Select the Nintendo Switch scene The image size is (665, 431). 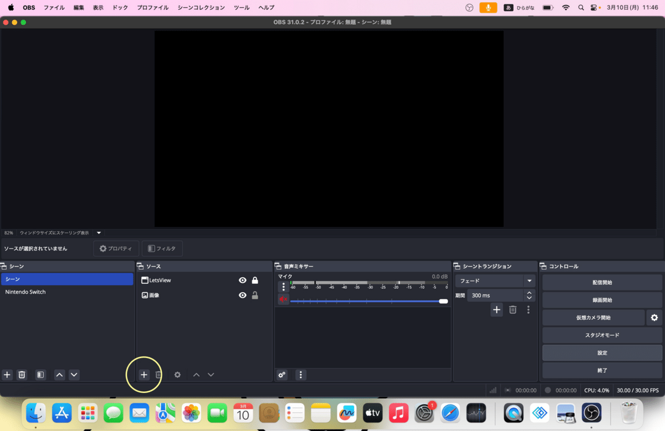[25, 292]
